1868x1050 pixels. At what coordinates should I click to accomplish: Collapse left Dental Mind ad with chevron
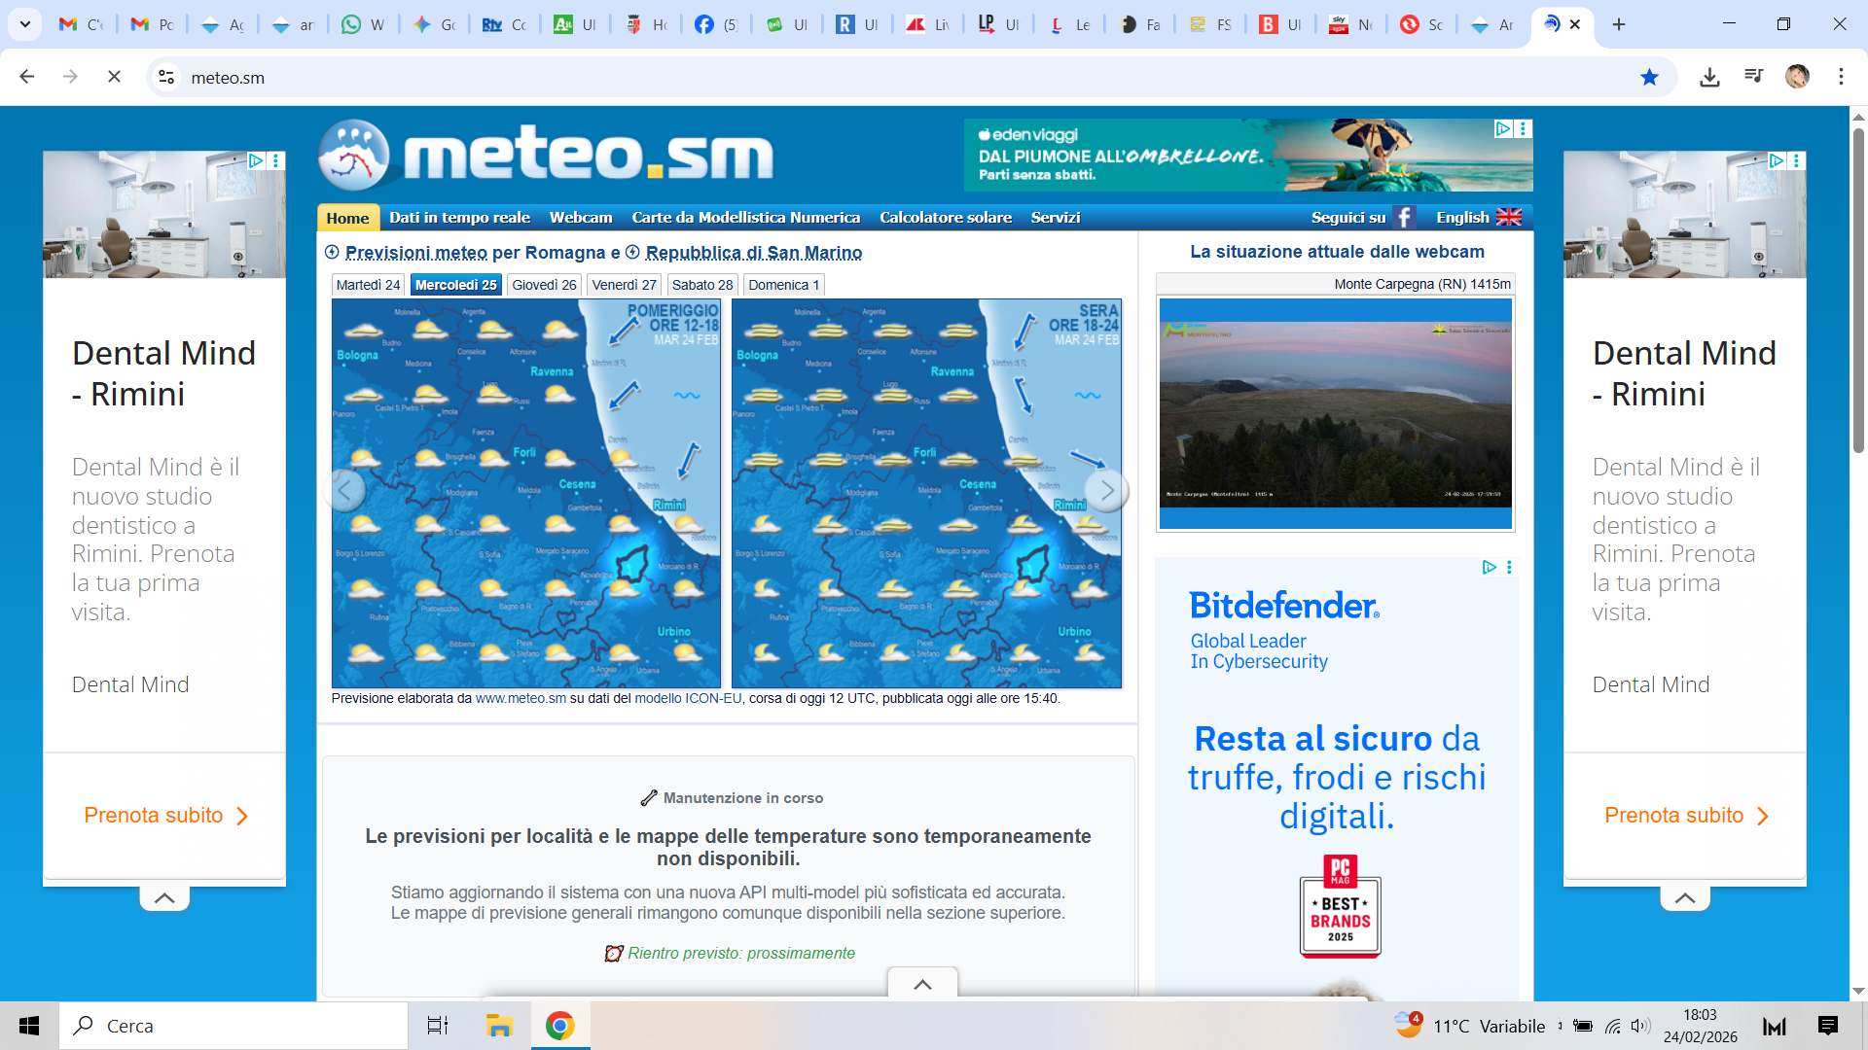pyautogui.click(x=164, y=898)
